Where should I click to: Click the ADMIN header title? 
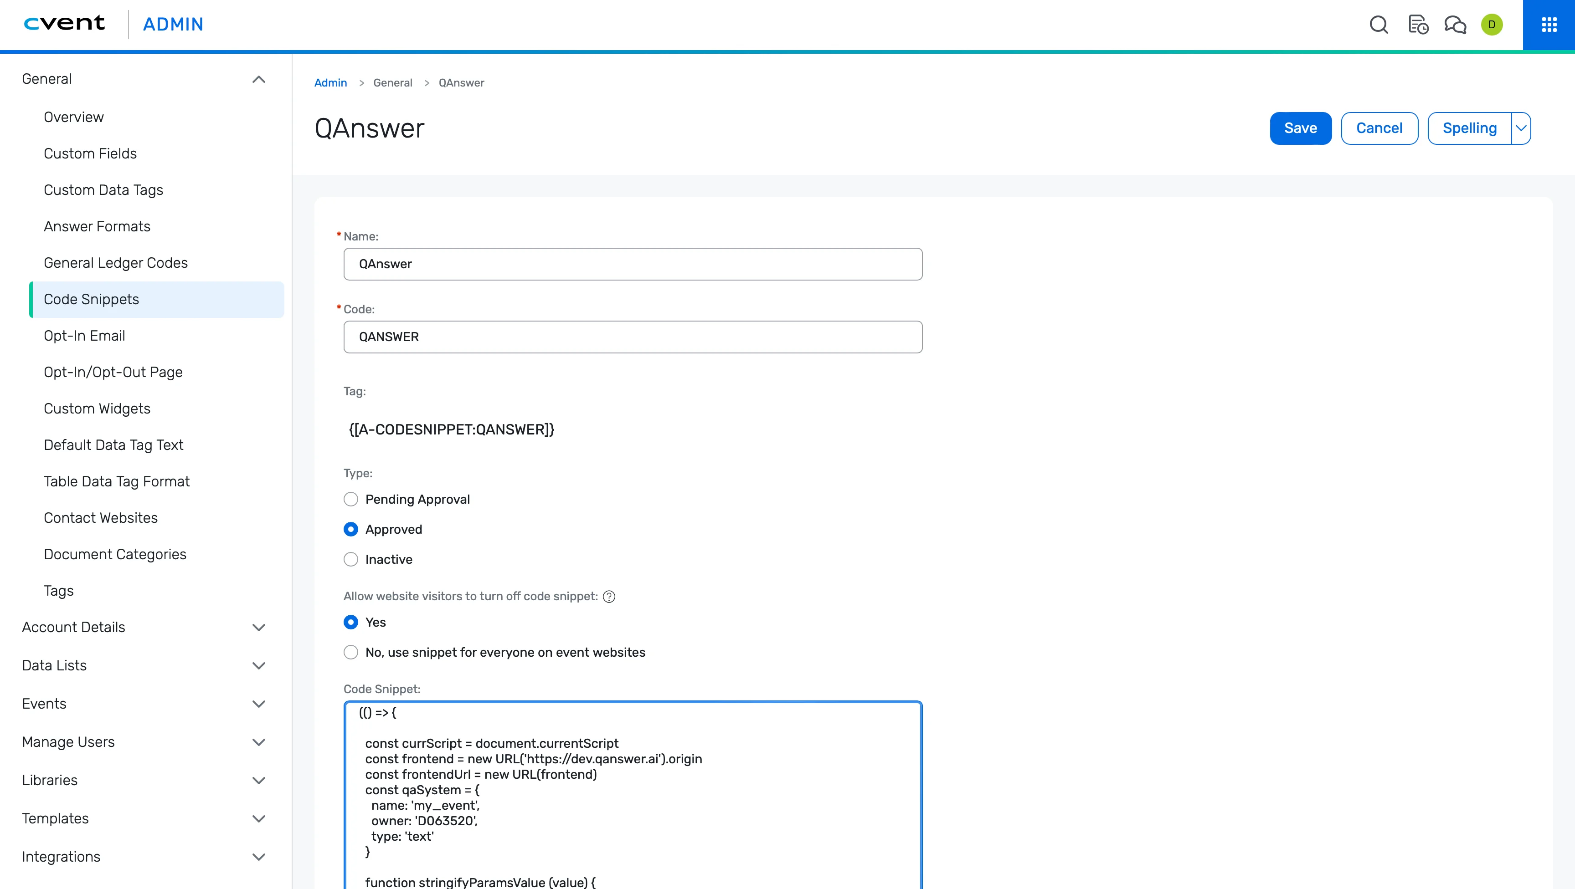173,25
